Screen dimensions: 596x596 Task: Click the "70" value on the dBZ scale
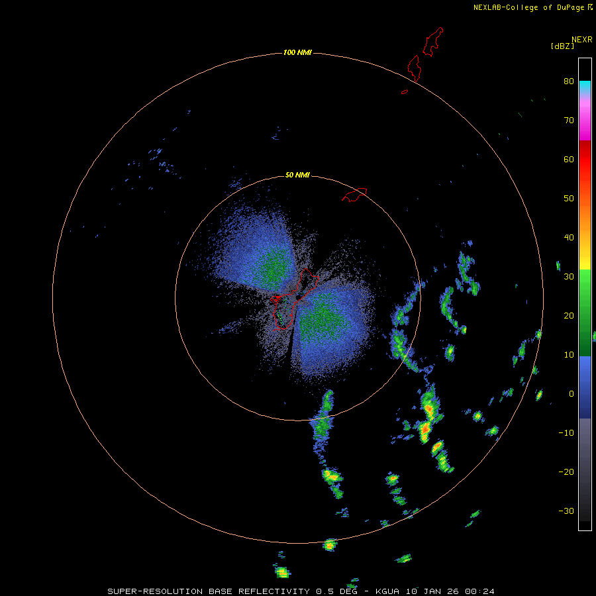click(569, 120)
